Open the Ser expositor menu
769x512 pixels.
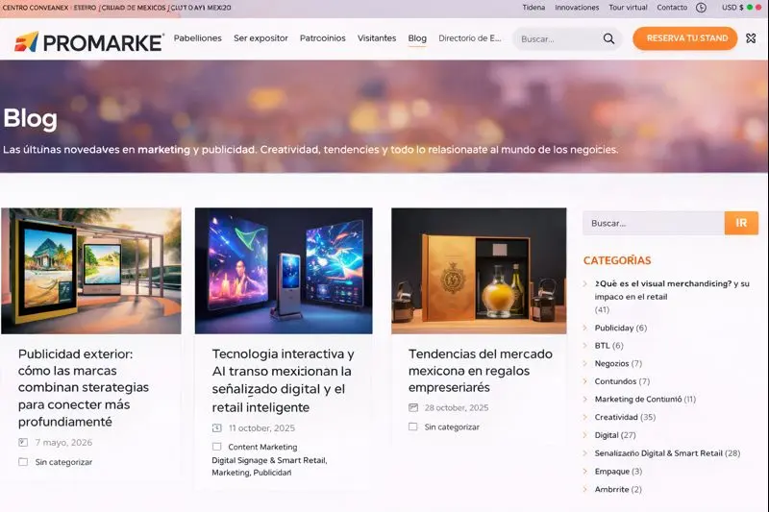(260, 38)
